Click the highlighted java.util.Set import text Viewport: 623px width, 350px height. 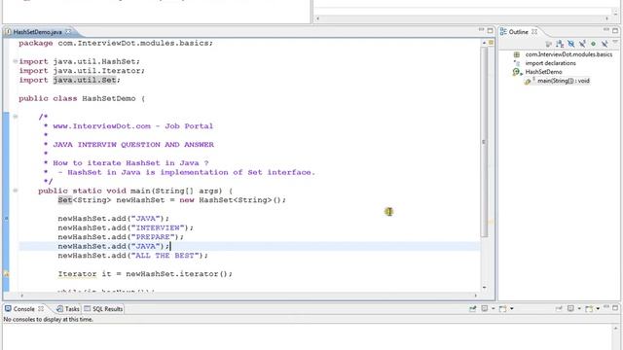point(85,80)
